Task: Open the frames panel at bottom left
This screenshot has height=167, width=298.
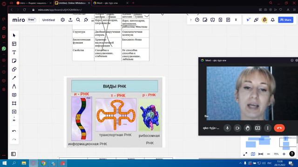Action: (x=14, y=154)
